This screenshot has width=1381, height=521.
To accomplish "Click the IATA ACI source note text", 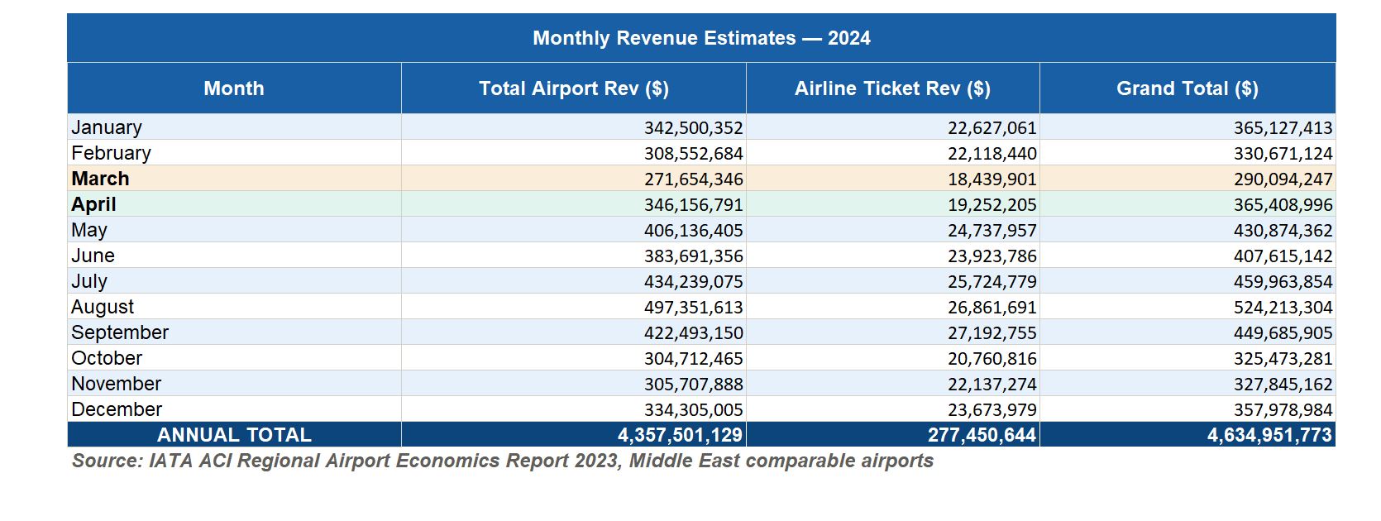I will 502,461.
